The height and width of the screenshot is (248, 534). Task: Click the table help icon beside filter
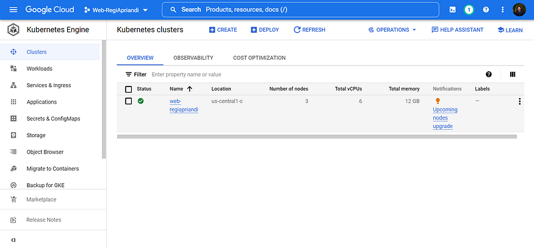point(489,74)
